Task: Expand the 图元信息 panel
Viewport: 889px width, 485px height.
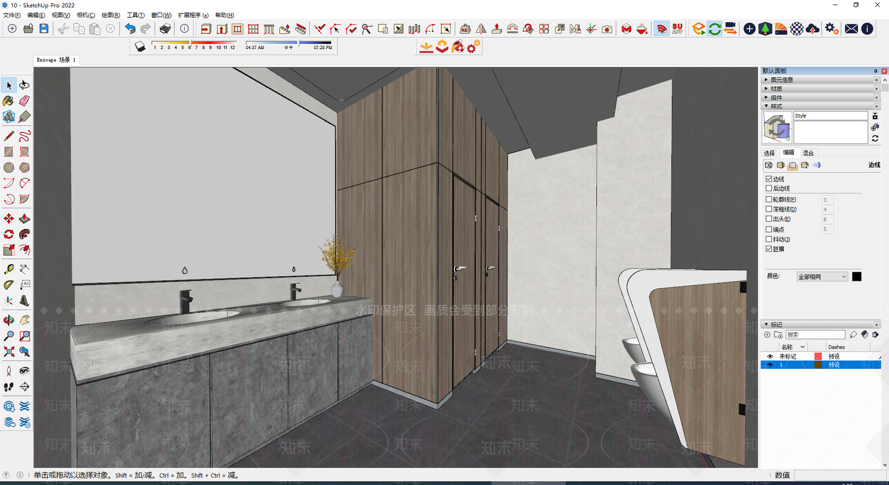Action: pyautogui.click(x=820, y=80)
